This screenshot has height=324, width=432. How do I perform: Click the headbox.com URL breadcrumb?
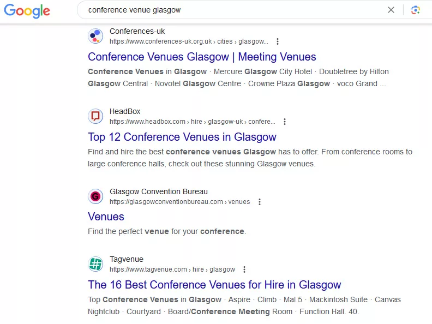(x=193, y=122)
